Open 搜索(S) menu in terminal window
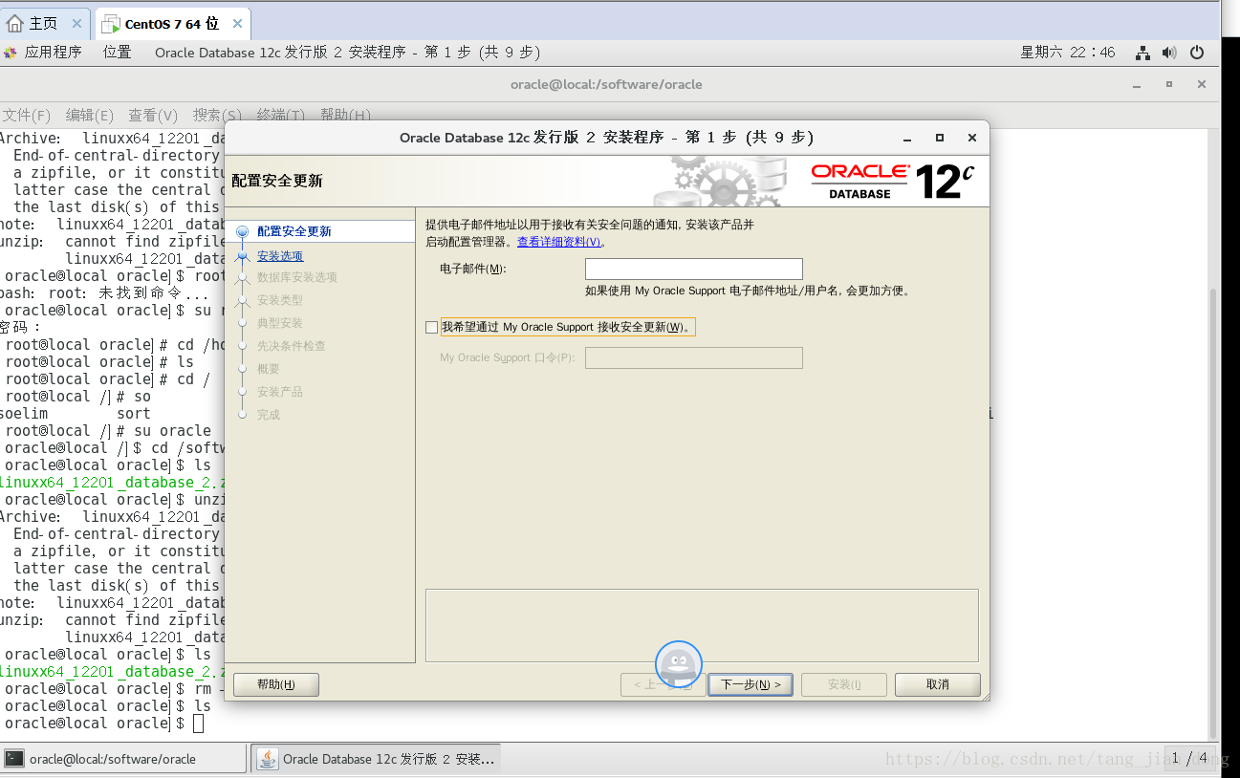 (217, 115)
